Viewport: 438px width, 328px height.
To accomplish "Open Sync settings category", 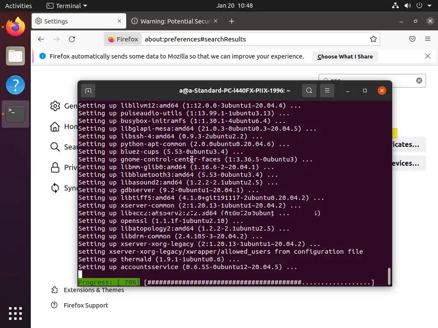I will (x=64, y=188).
